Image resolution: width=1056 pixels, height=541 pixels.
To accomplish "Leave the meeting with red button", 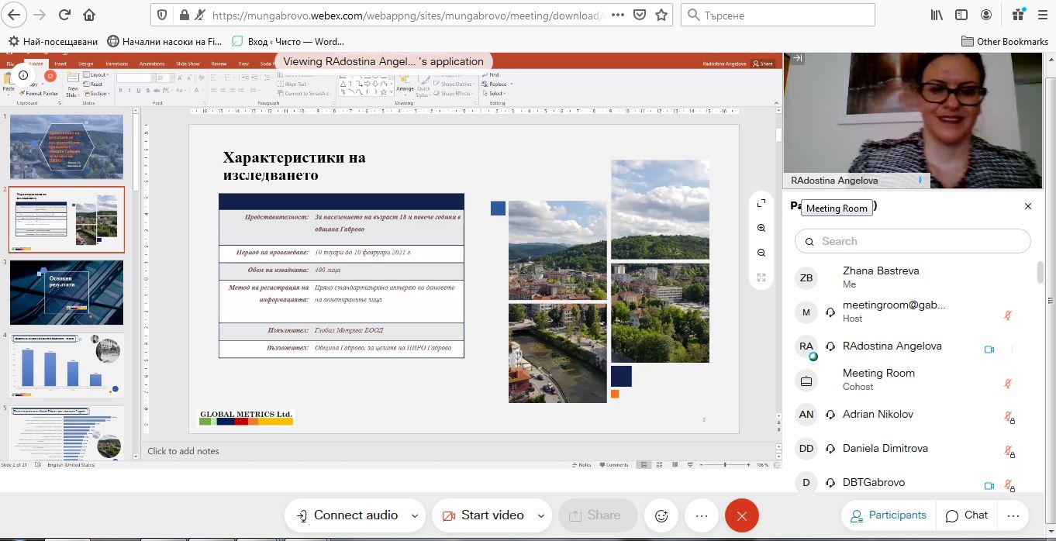I will click(x=741, y=515).
